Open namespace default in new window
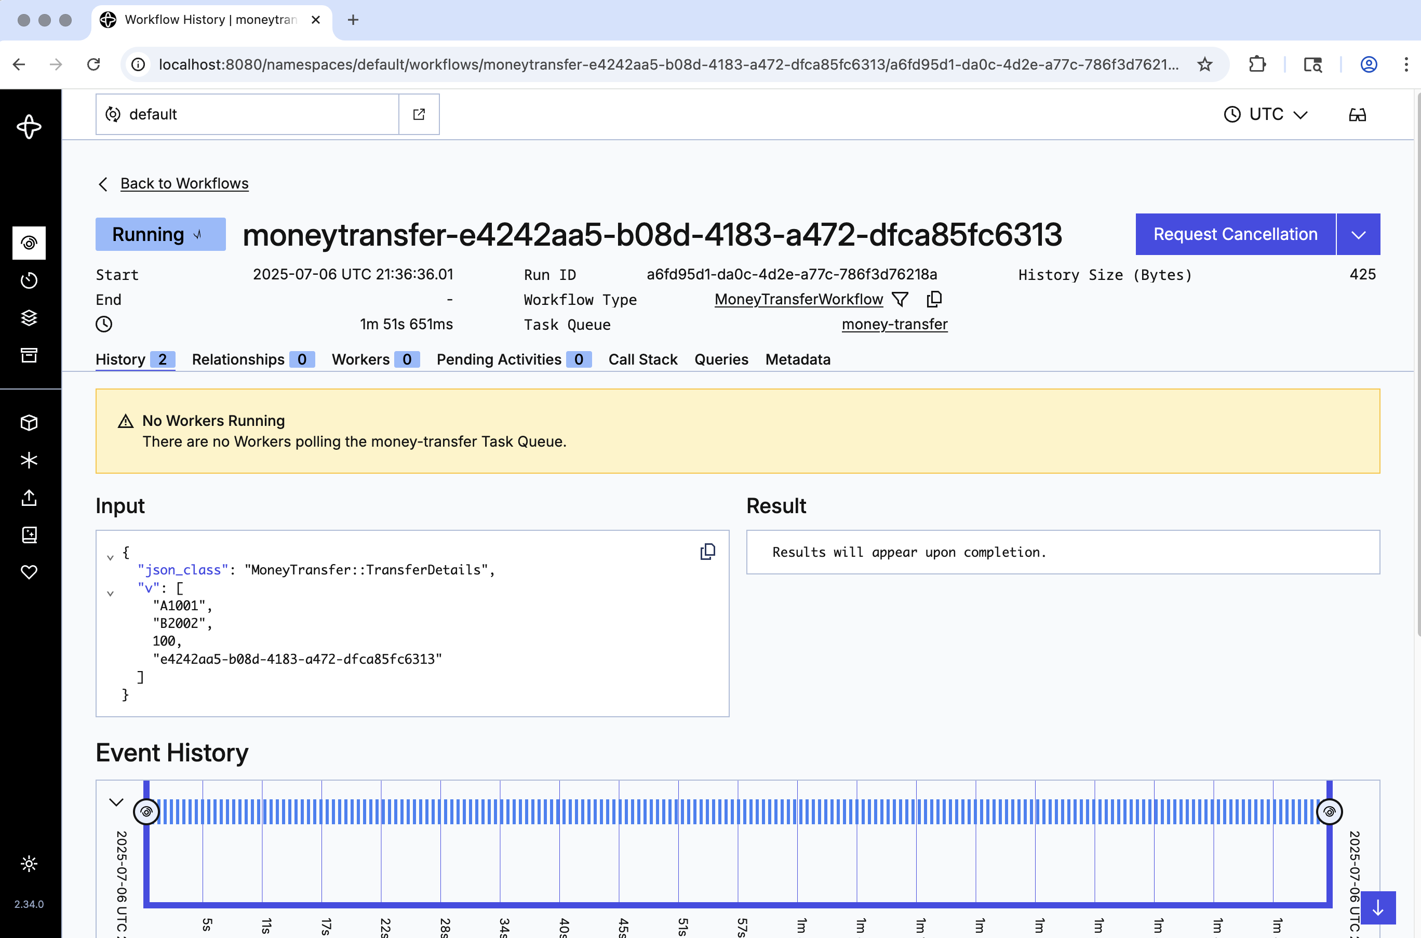The width and height of the screenshot is (1421, 938). click(419, 114)
